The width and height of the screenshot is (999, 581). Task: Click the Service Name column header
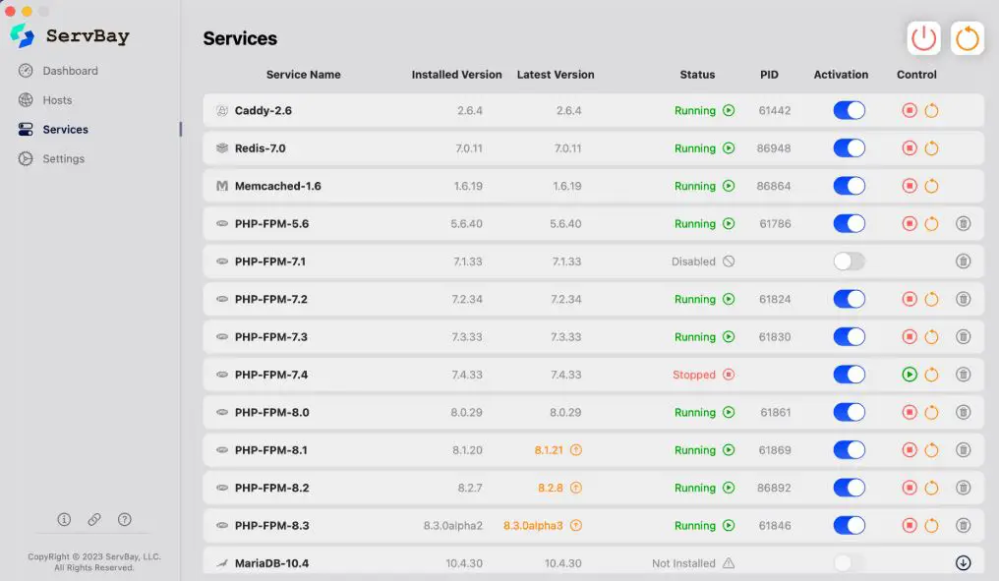303,75
